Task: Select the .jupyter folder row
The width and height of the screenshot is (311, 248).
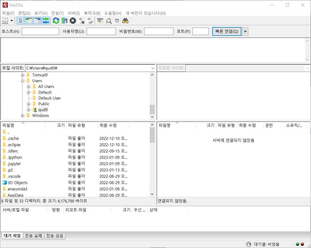Action: tap(75, 164)
